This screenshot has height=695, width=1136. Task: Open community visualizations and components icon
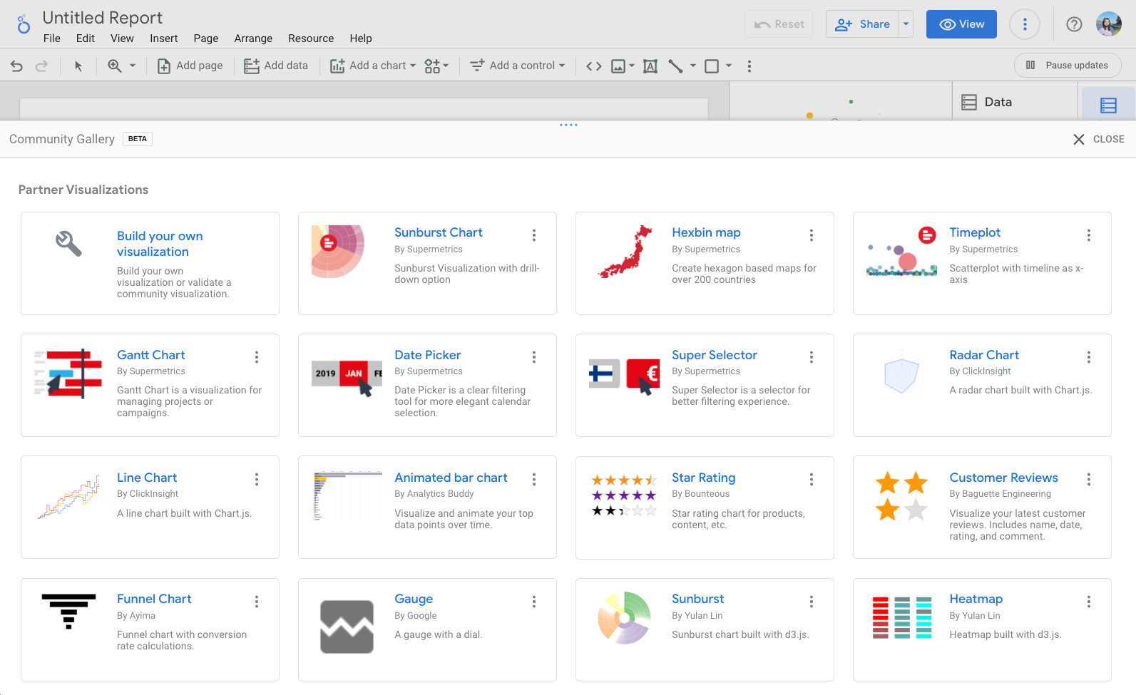(436, 66)
